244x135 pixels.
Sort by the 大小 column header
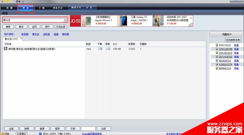[115, 44]
